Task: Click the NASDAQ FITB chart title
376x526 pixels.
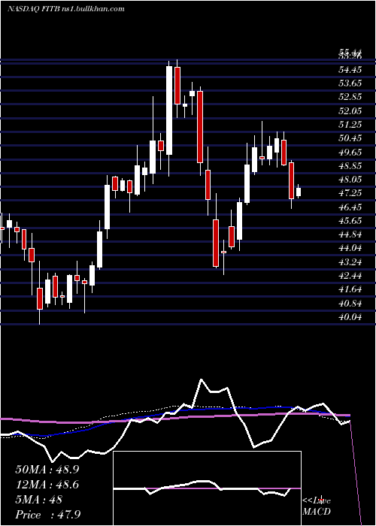Action: pos(66,8)
